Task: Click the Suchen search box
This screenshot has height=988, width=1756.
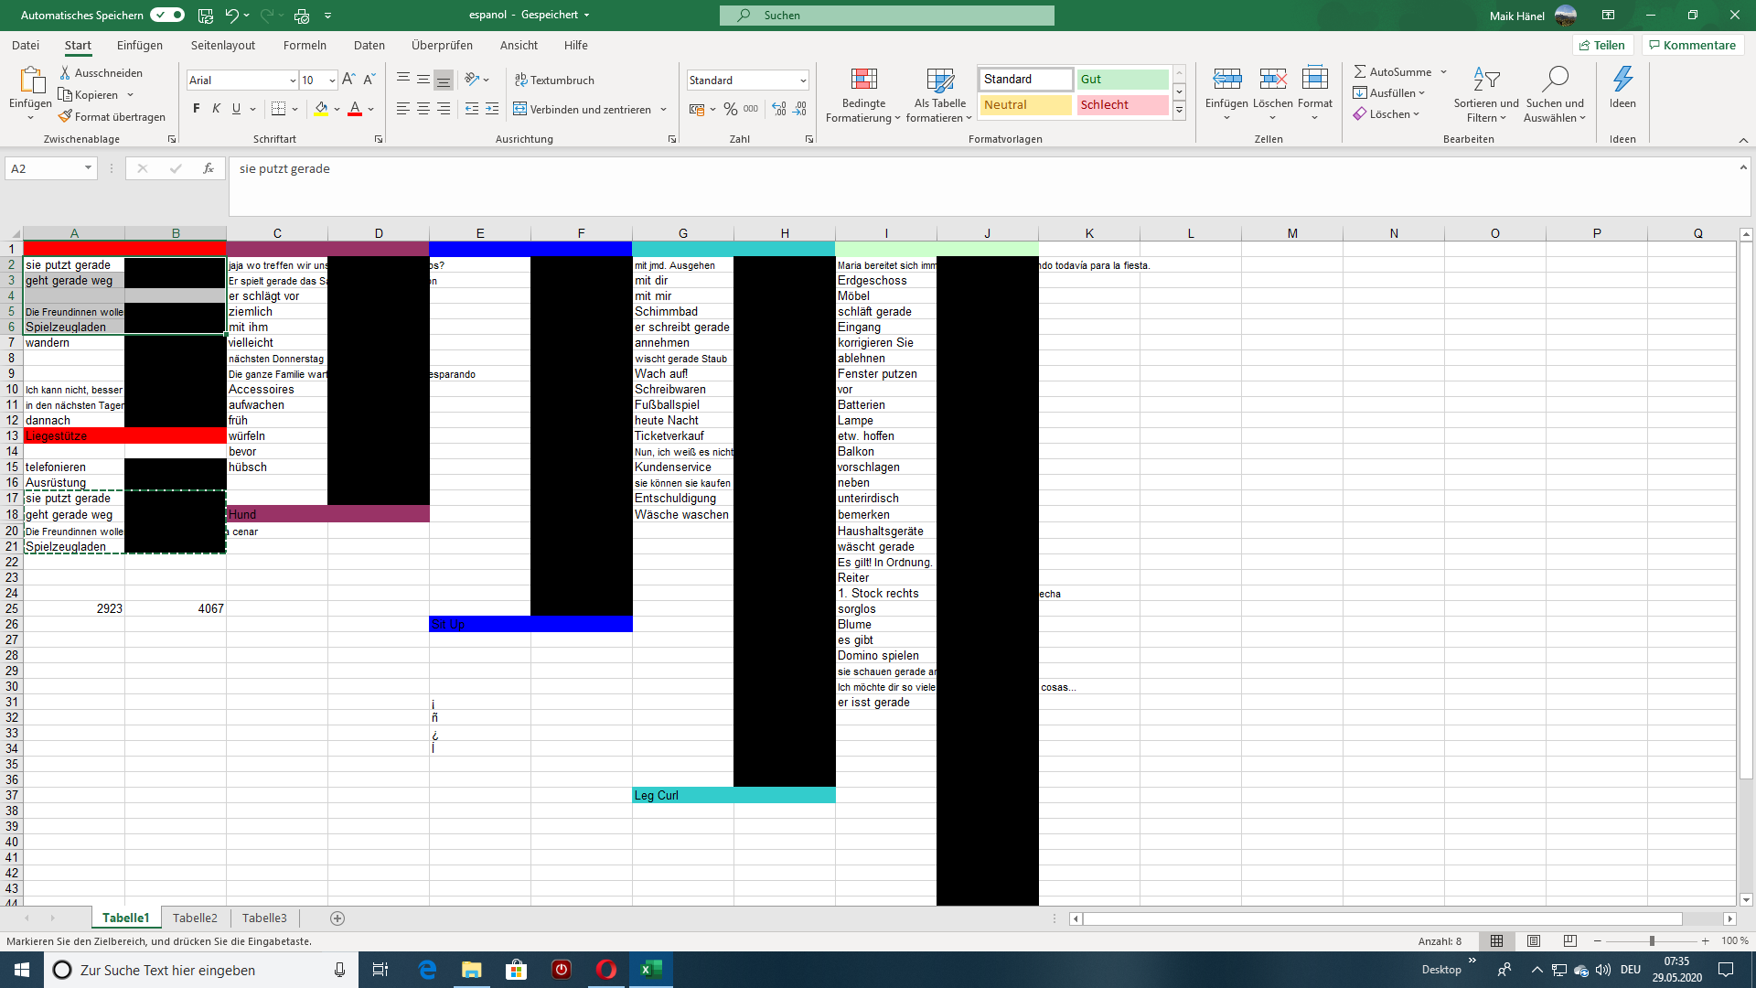Action: point(886,15)
